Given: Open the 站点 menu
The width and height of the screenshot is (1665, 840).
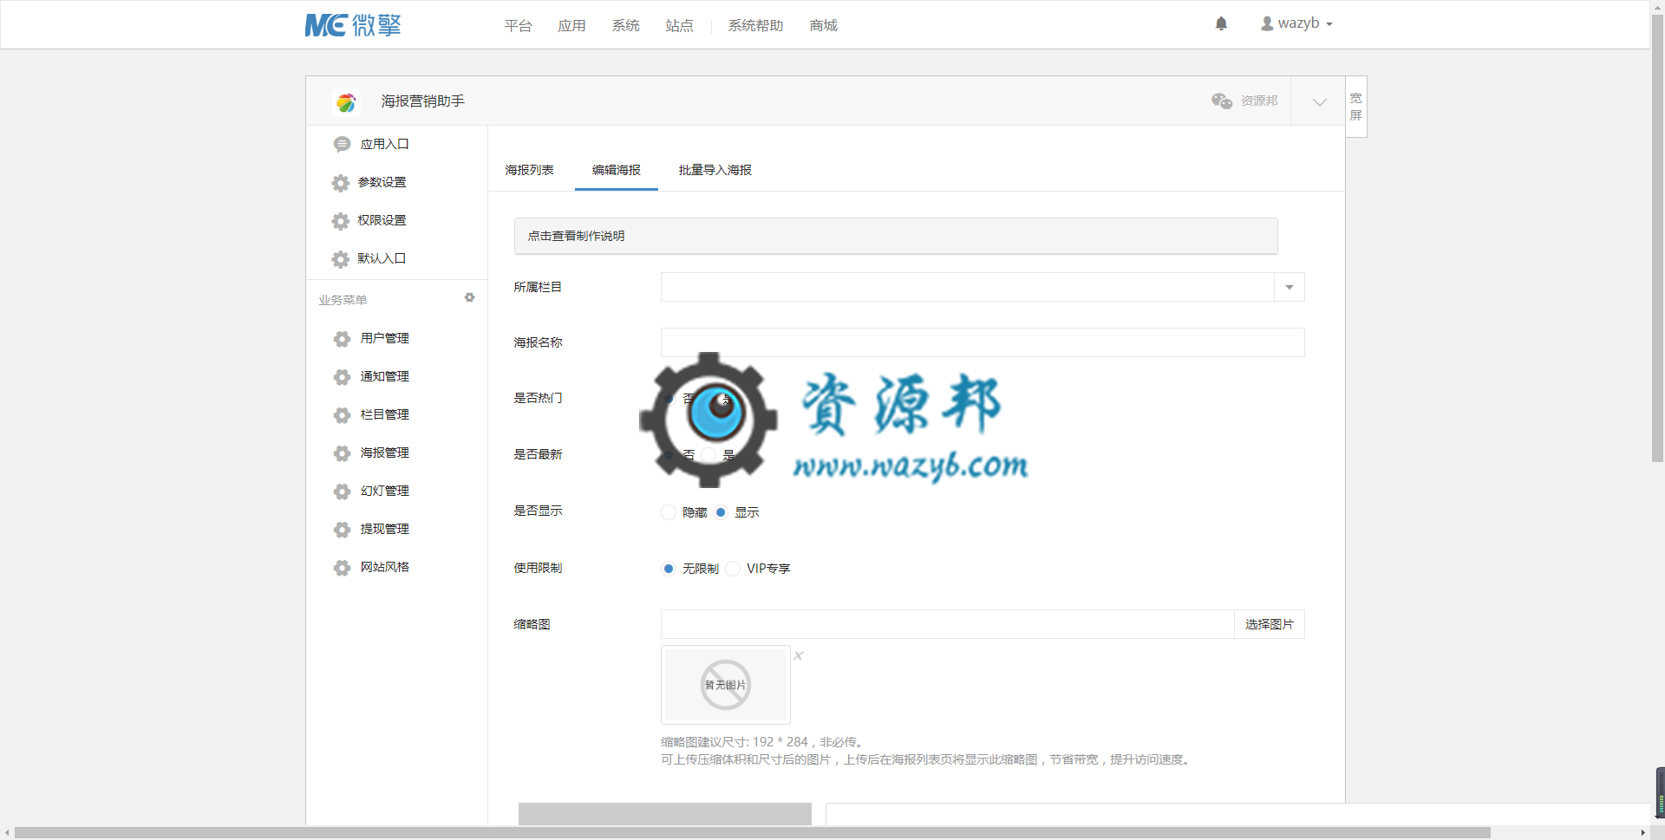Looking at the screenshot, I should (x=679, y=26).
